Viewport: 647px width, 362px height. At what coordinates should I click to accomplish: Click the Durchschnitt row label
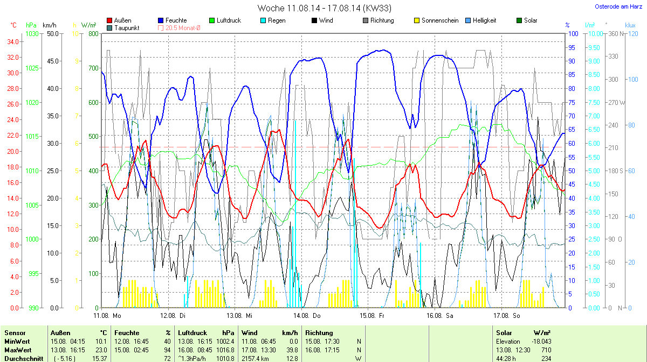tap(23, 358)
